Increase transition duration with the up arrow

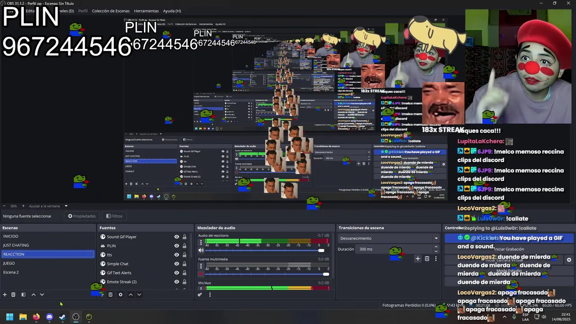coord(436,247)
